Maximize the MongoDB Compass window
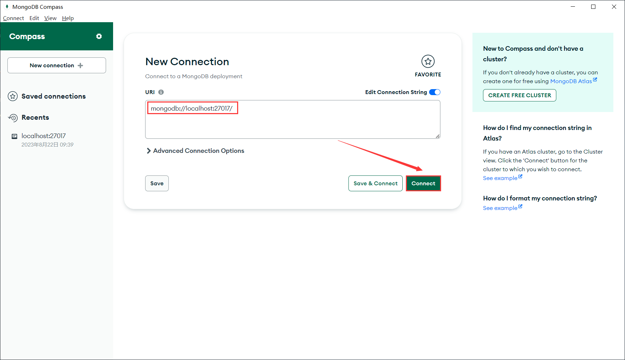This screenshot has height=360, width=625. coord(593,7)
